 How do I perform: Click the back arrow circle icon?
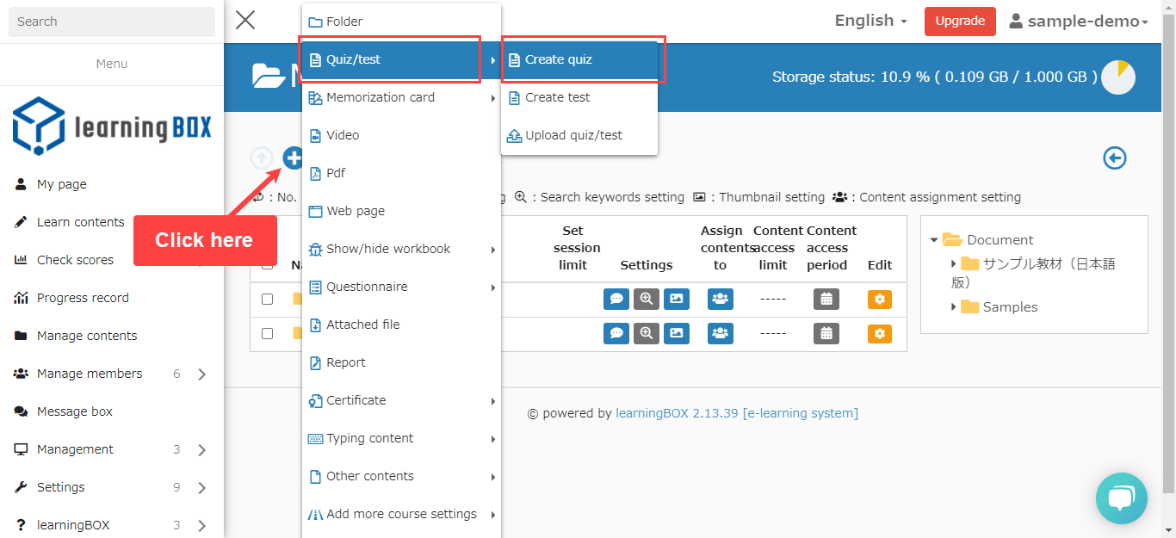(1115, 158)
